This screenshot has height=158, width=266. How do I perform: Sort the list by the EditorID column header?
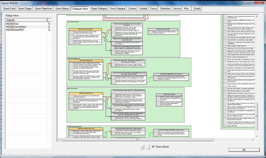click(26, 20)
